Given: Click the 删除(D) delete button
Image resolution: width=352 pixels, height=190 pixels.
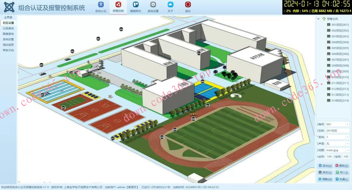Looking at the screenshot, I should pos(342,166).
